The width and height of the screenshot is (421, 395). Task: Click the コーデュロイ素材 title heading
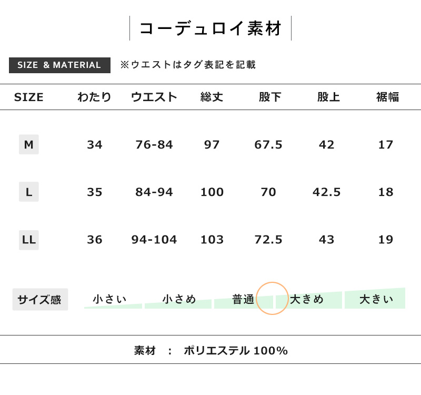click(210, 28)
